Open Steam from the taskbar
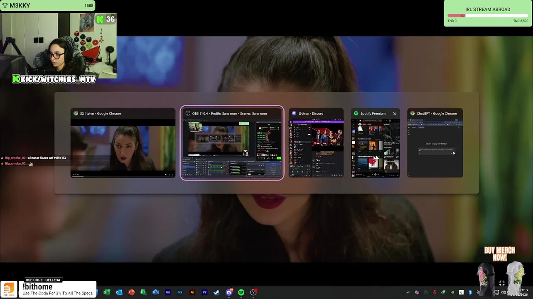This screenshot has height=299, width=533. 216,292
